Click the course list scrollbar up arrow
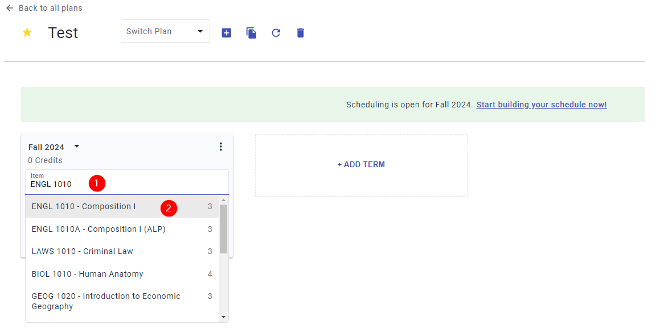This screenshot has height=333, width=660. click(223, 200)
